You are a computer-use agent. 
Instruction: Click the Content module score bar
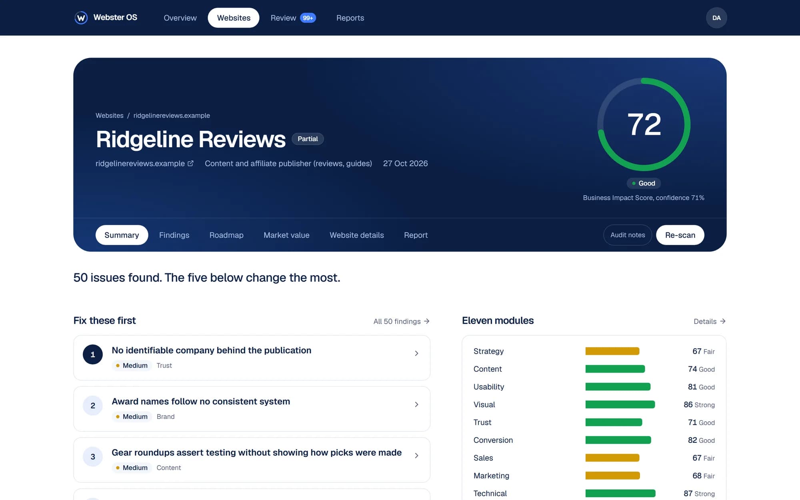coord(615,369)
